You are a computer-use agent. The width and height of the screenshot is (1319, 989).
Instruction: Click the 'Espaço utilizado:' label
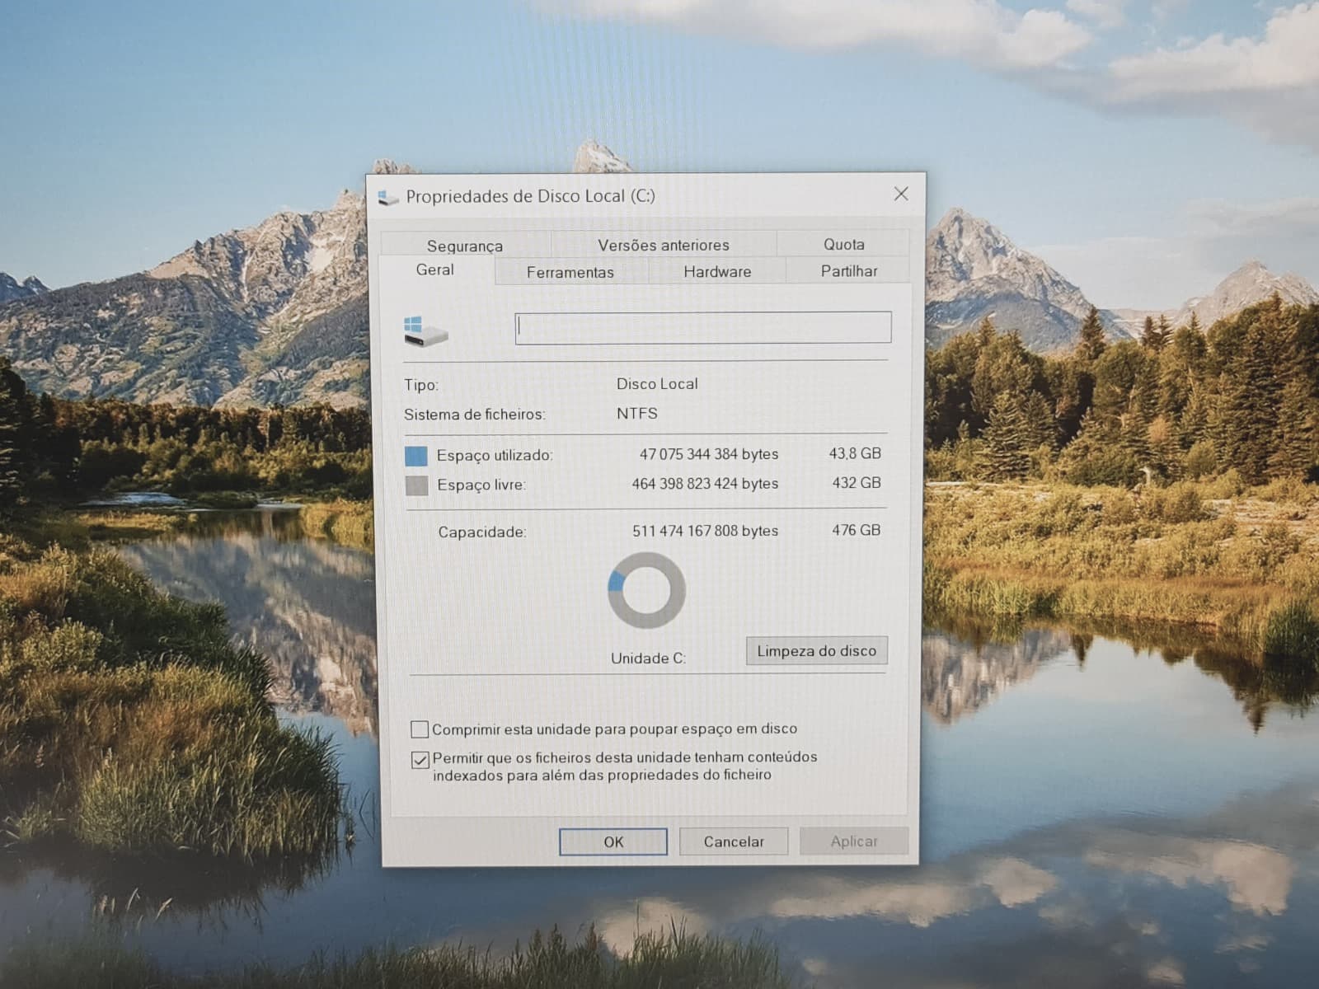pos(495,455)
